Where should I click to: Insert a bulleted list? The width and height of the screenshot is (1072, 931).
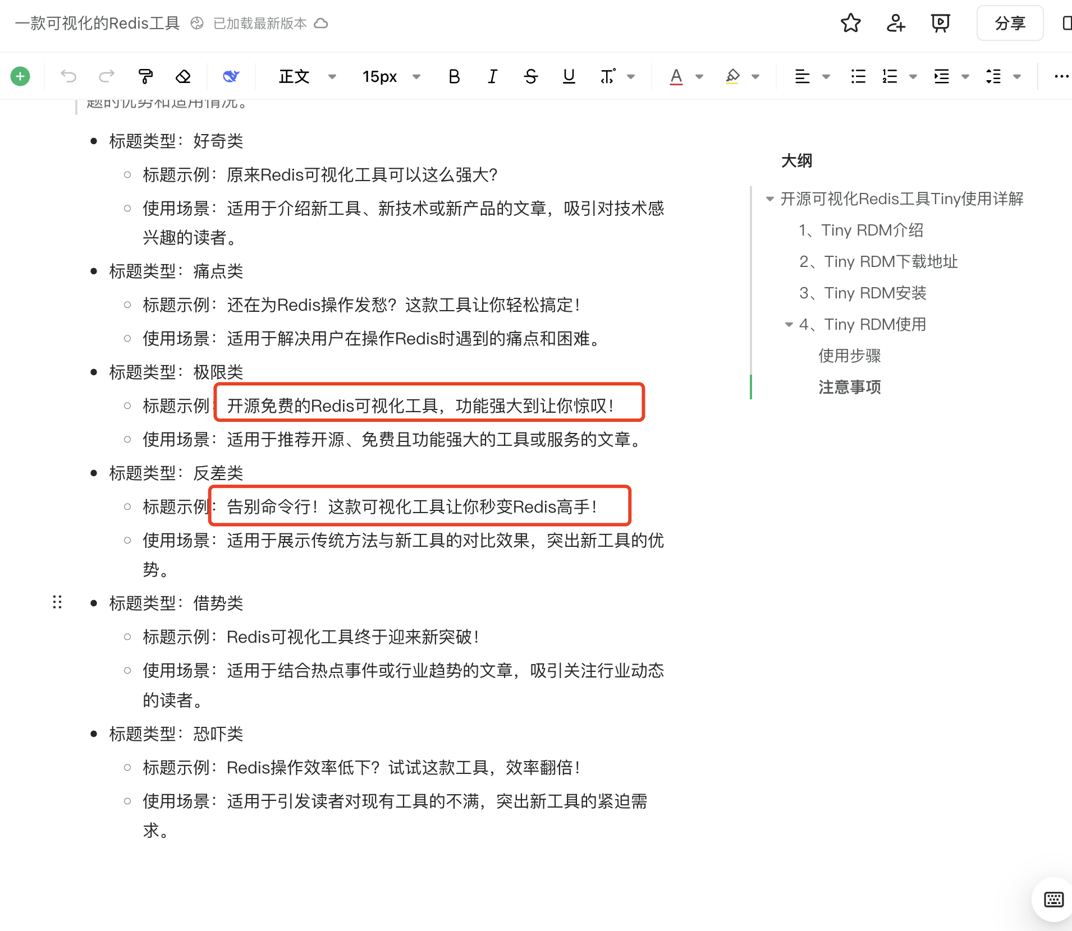(x=858, y=76)
